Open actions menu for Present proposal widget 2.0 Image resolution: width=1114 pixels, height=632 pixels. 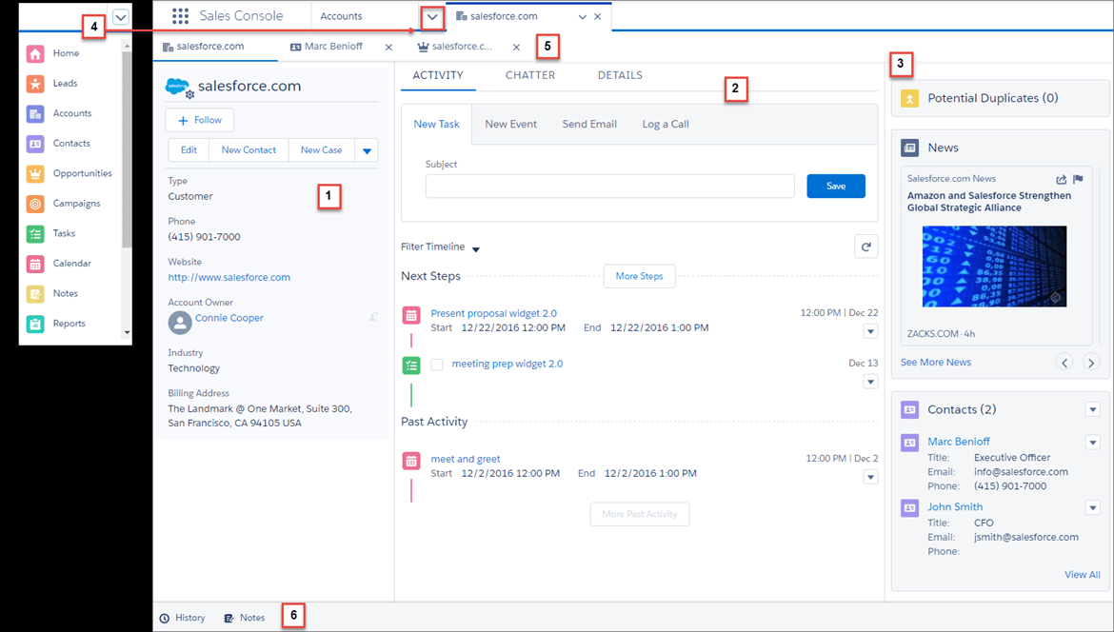click(x=871, y=331)
